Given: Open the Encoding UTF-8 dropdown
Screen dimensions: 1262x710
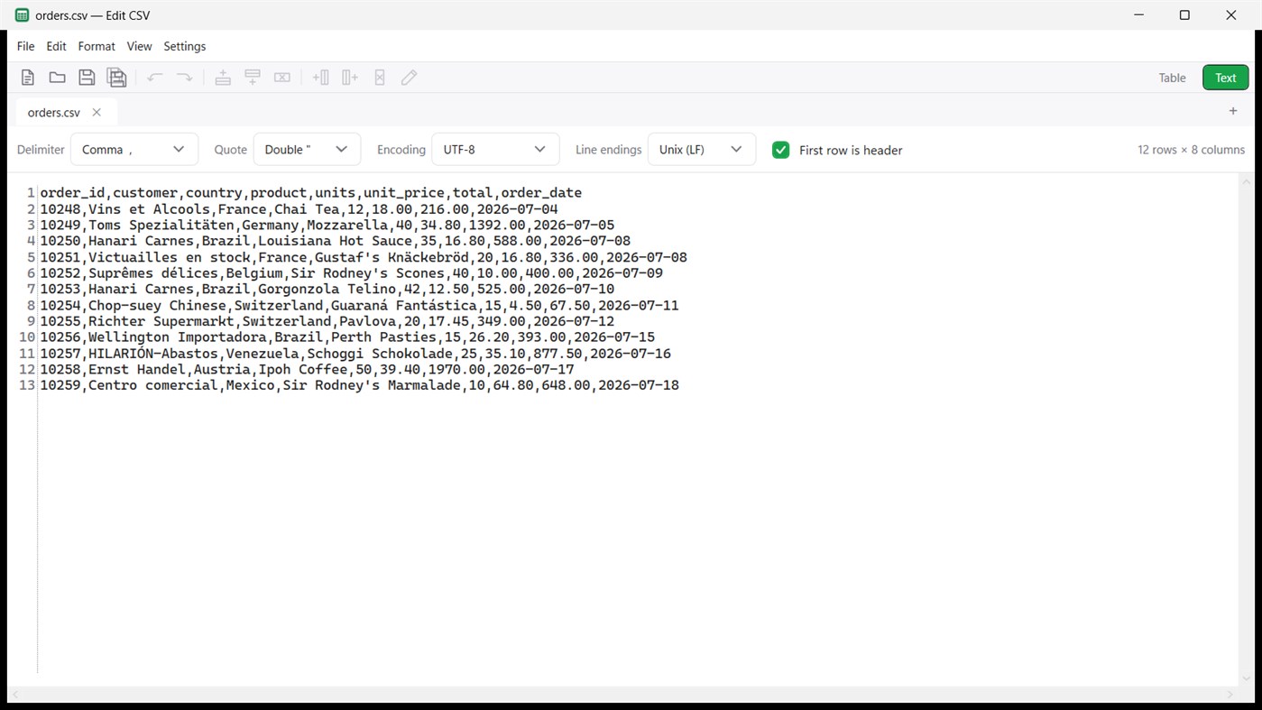Looking at the screenshot, I should point(495,150).
